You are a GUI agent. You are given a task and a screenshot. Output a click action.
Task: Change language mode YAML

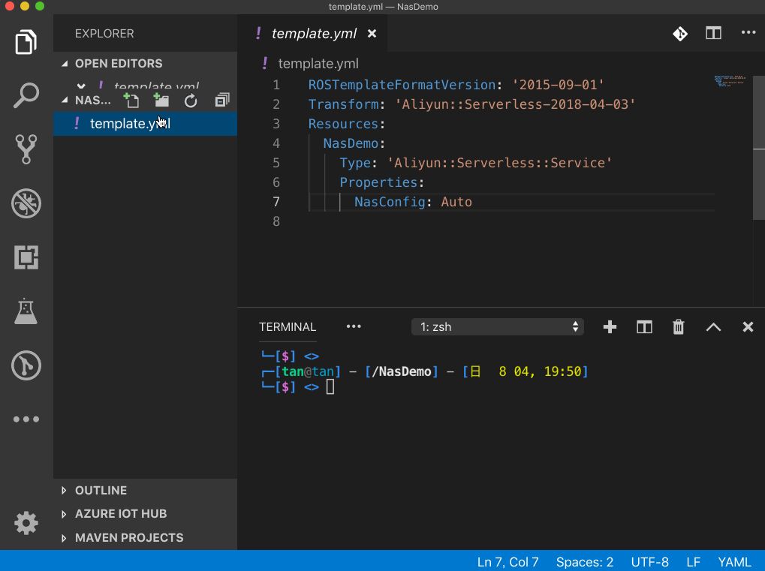coord(734,562)
